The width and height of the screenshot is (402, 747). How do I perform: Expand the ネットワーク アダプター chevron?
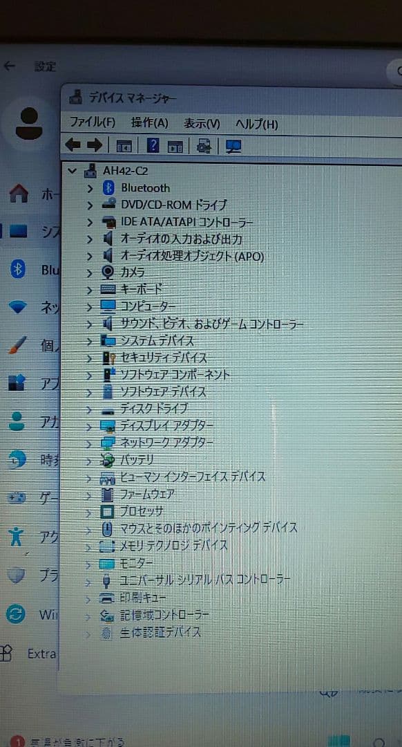coord(89,443)
